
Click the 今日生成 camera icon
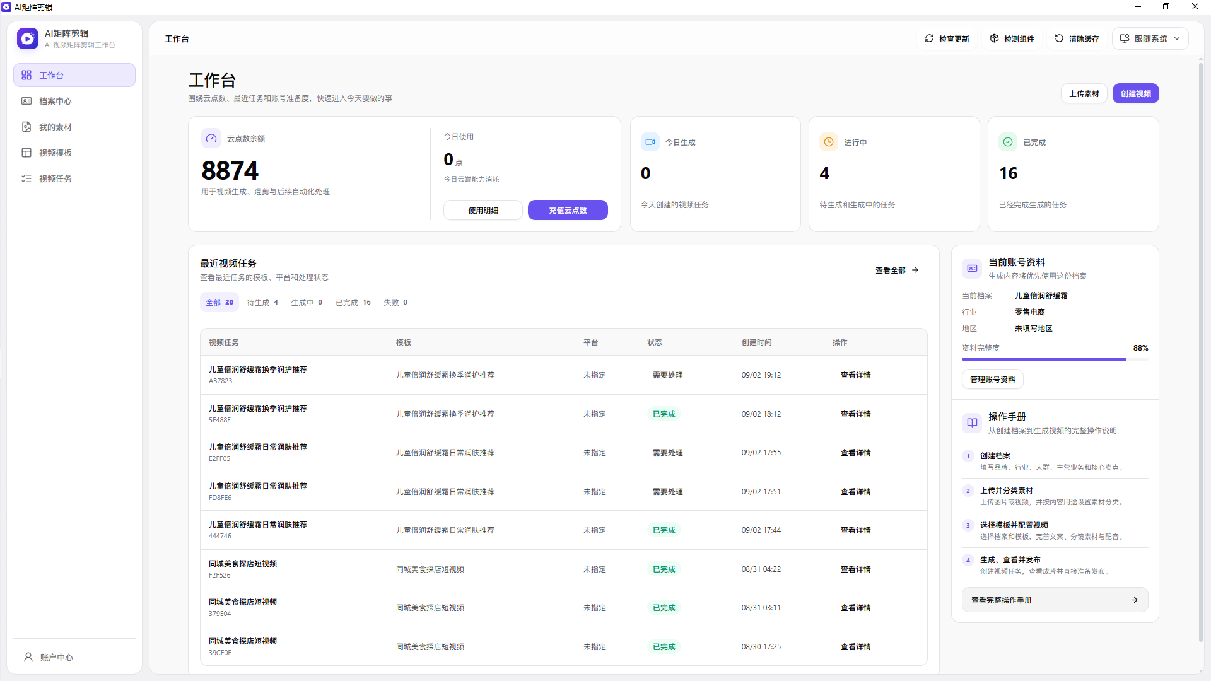pyautogui.click(x=650, y=142)
